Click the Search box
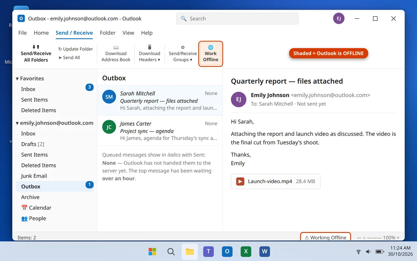The image size is (417, 261). coord(237,19)
